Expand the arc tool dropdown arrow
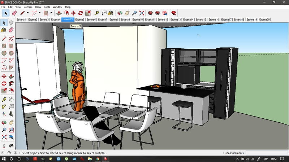Image resolution: width=289 pixels, height=162 pixels. click(x=39, y=13)
